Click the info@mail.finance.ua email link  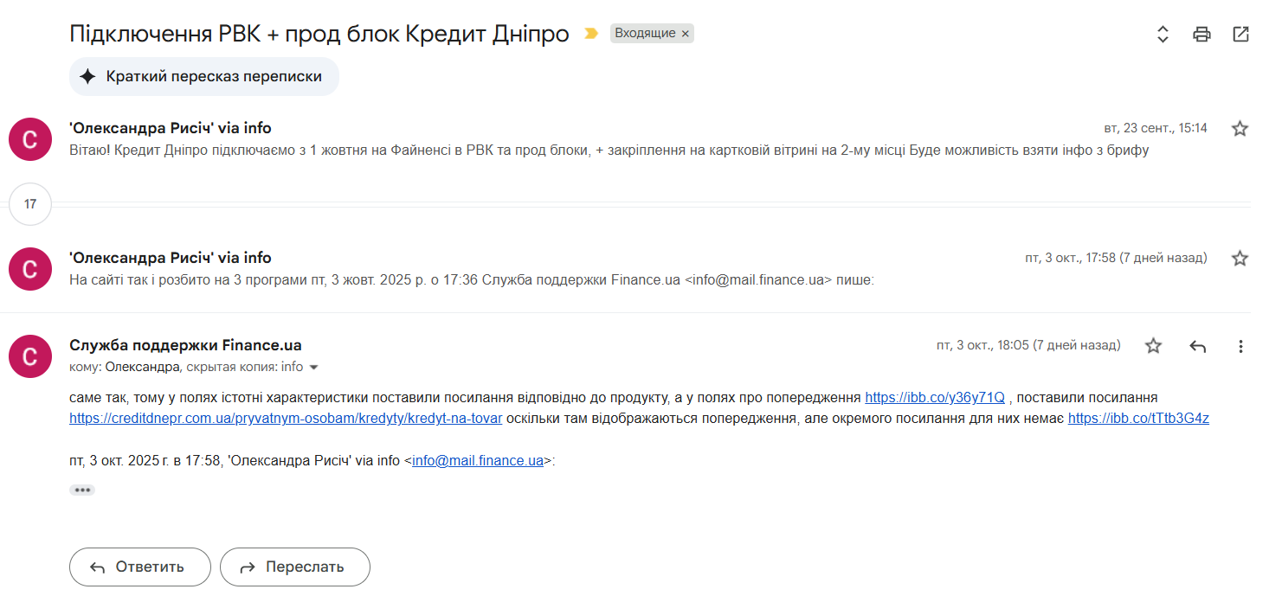pyautogui.click(x=478, y=461)
